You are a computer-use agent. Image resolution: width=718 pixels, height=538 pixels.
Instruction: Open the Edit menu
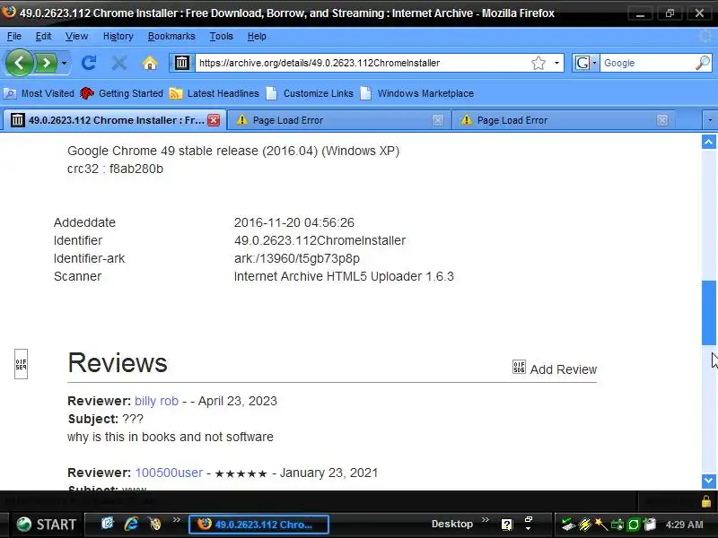43,36
